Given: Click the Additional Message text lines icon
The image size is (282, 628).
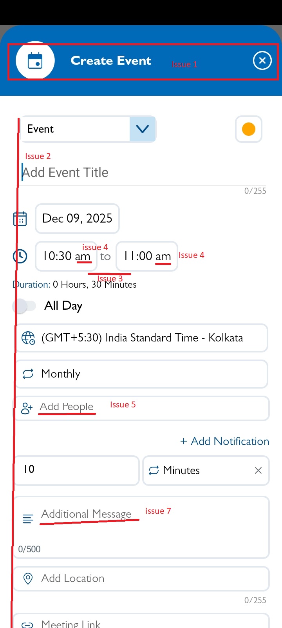Looking at the screenshot, I should tap(28, 519).
